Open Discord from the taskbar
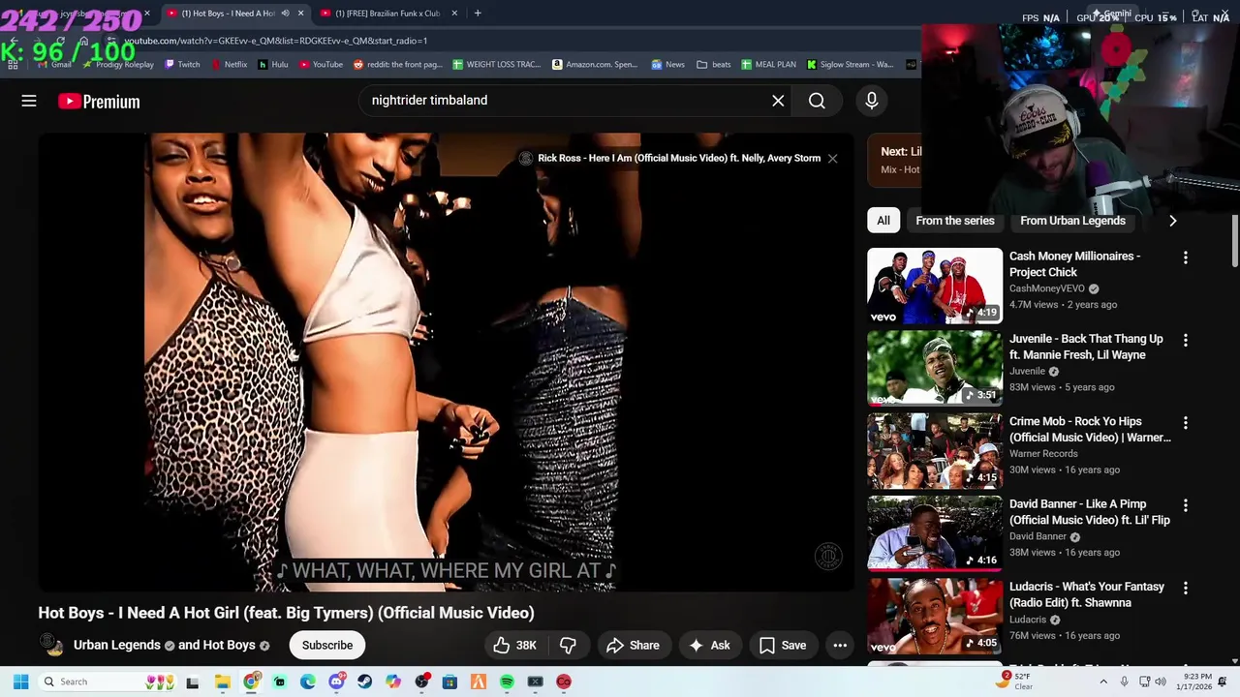Viewport: 1240px width, 697px height. coord(336,682)
